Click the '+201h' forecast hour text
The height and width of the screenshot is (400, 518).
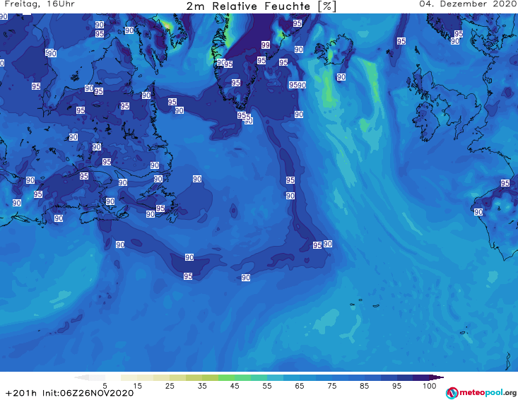click(x=21, y=393)
